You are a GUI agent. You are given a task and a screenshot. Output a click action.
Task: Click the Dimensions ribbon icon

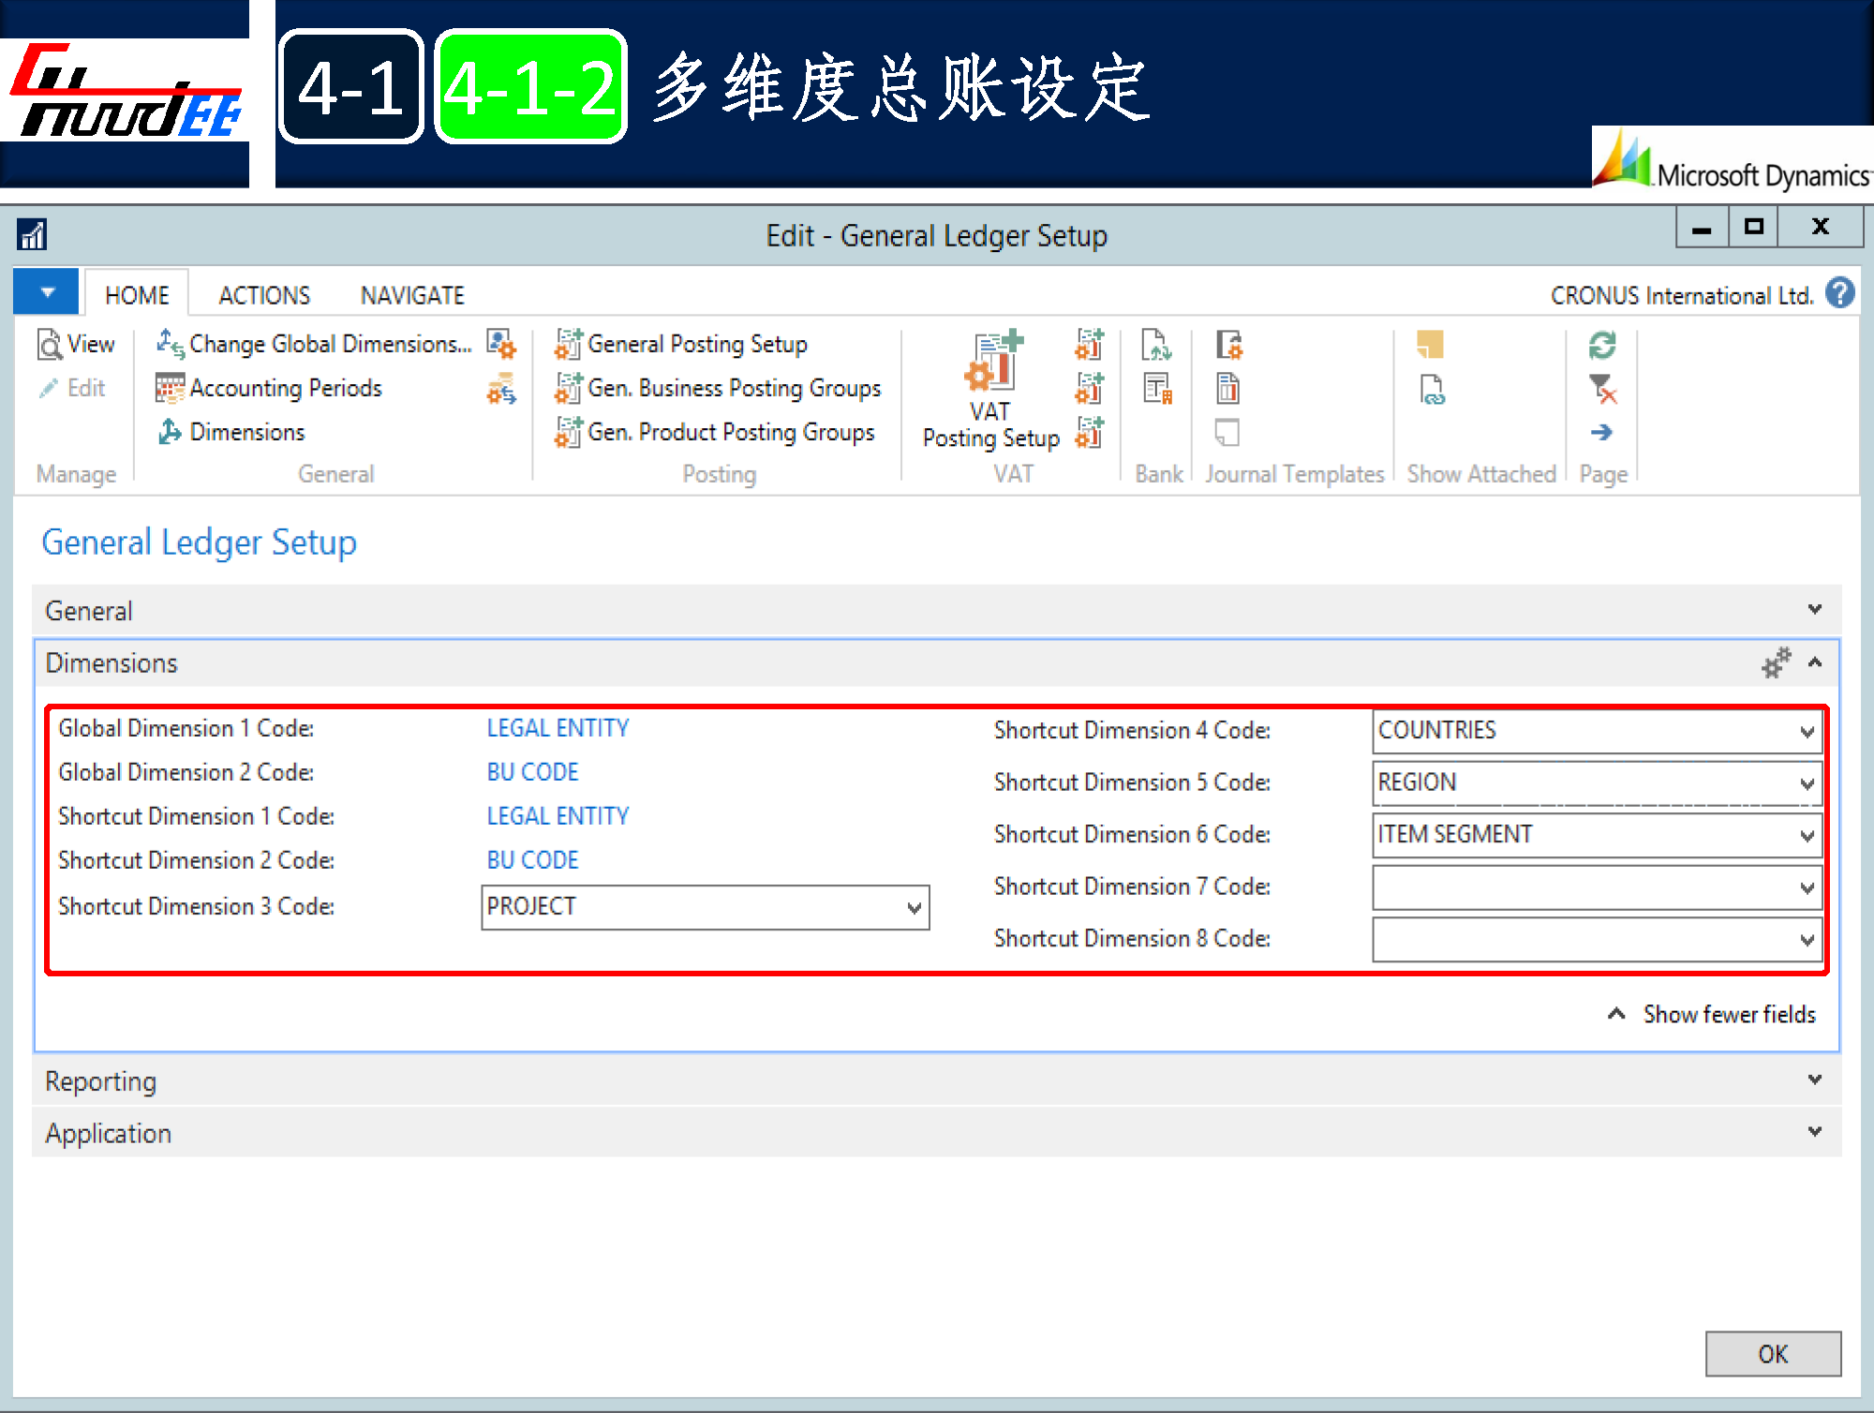point(170,432)
